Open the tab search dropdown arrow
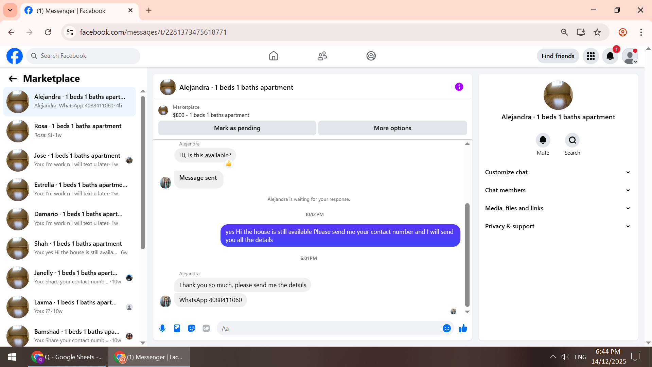Image resolution: width=652 pixels, height=367 pixels. [10, 10]
